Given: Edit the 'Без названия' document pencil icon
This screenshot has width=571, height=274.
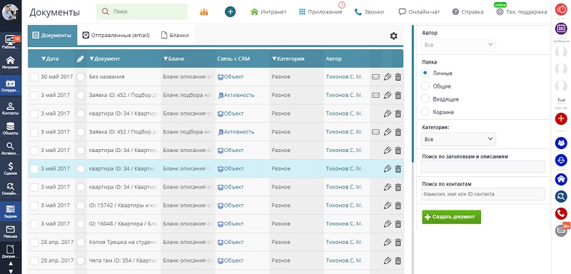Looking at the screenshot, I should (387, 77).
